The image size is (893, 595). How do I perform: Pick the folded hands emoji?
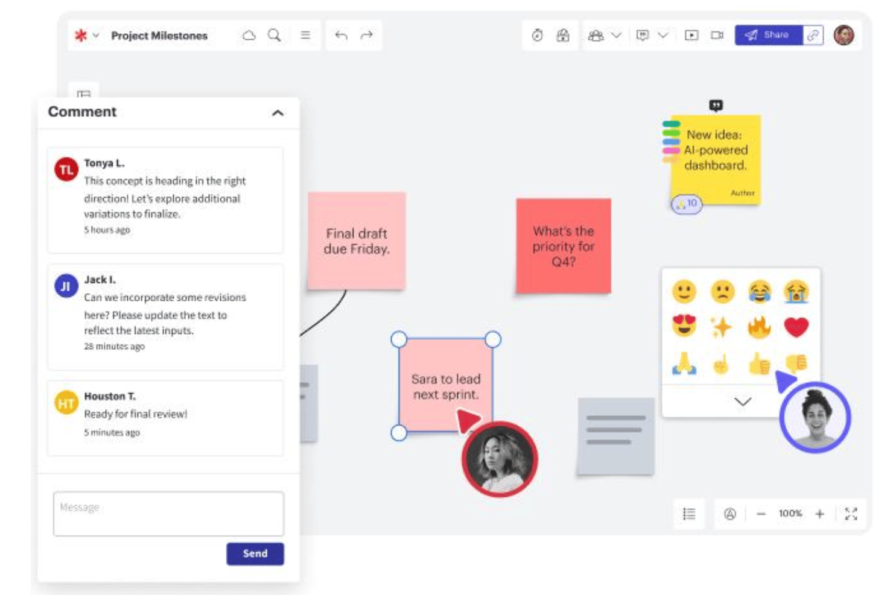(x=684, y=363)
